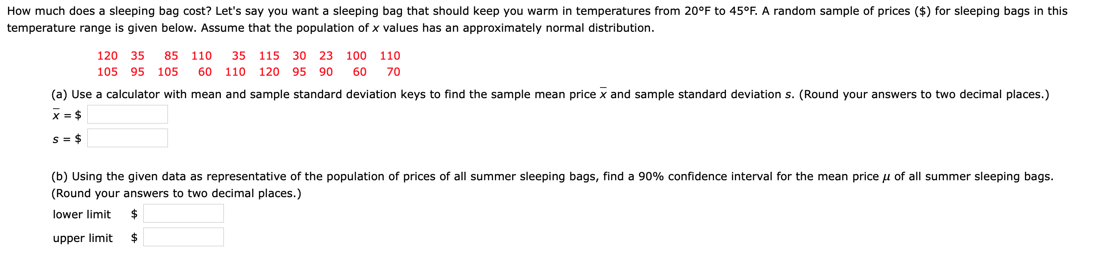Click the input field for standard deviation s
Viewport: 1094px width, 264px height.
tap(127, 137)
